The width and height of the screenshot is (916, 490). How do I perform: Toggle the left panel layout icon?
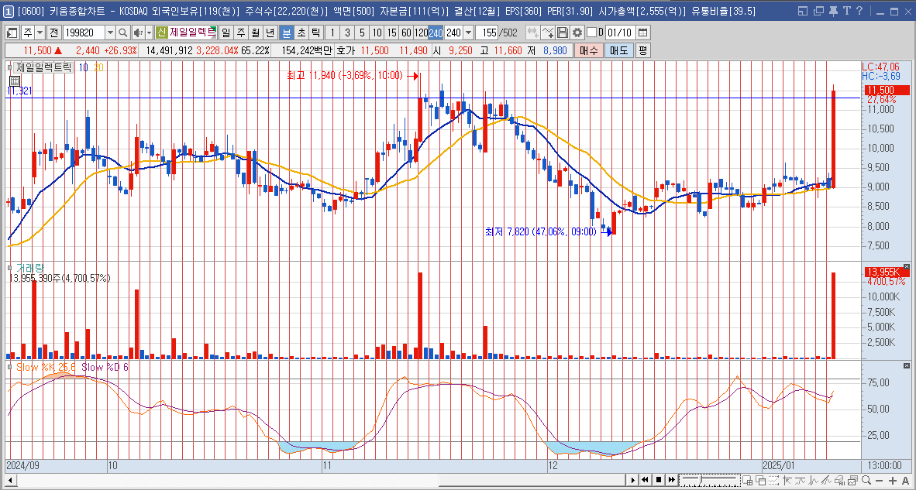pyautogui.click(x=12, y=33)
